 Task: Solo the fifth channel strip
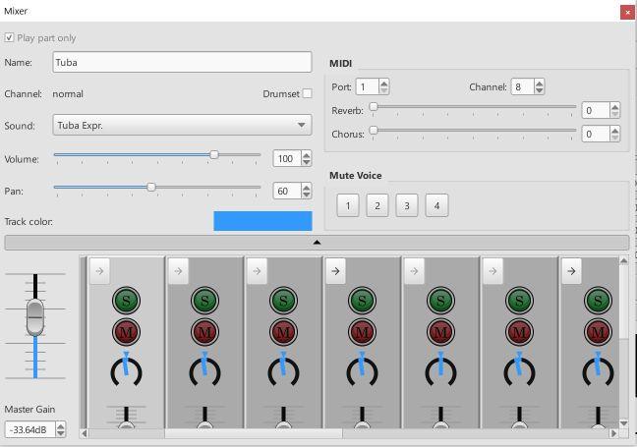(440, 301)
